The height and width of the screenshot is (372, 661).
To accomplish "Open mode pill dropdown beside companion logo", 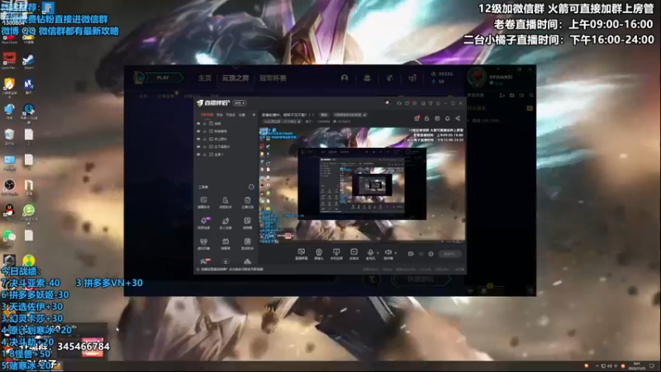I will pyautogui.click(x=240, y=103).
